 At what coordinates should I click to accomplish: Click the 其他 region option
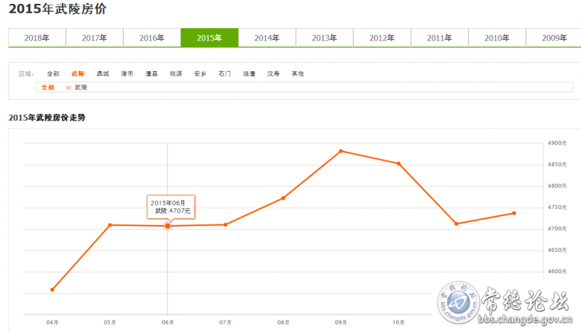297,74
